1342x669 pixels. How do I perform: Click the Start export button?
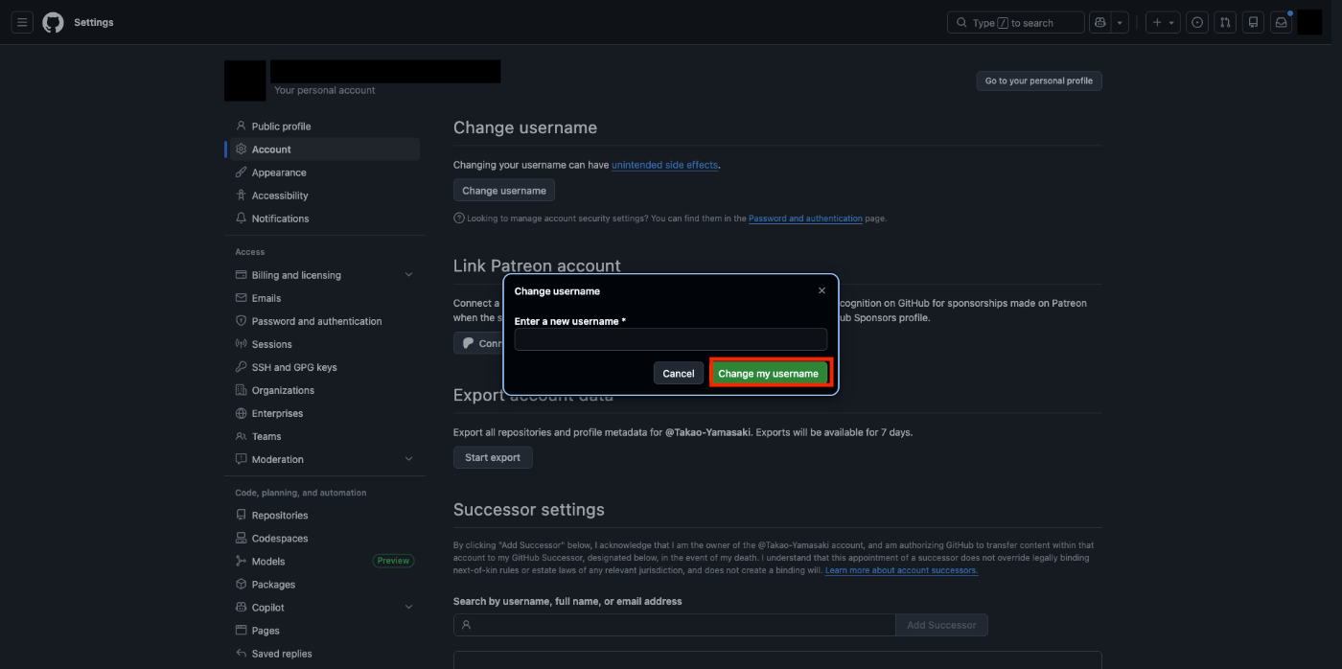coord(493,458)
